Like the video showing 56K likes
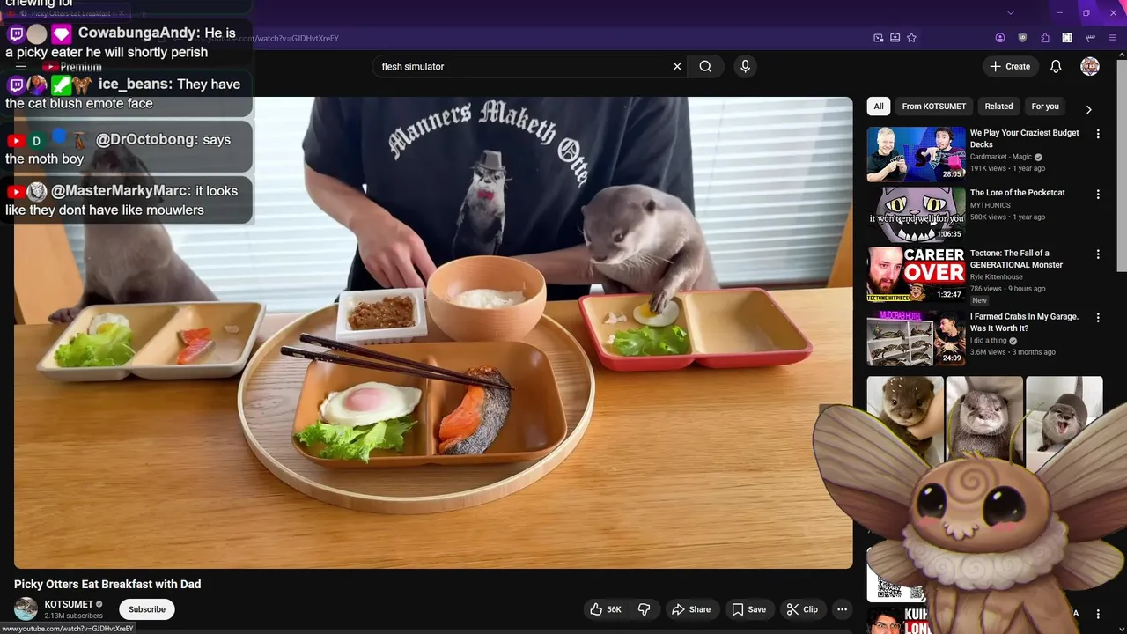The image size is (1127, 634). tap(605, 609)
